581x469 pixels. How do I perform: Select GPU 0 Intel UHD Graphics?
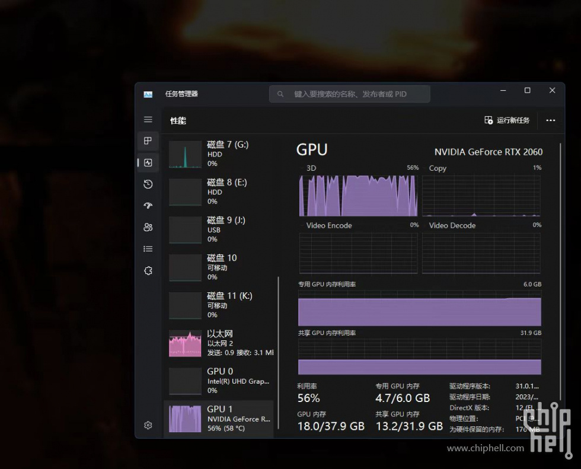point(219,381)
